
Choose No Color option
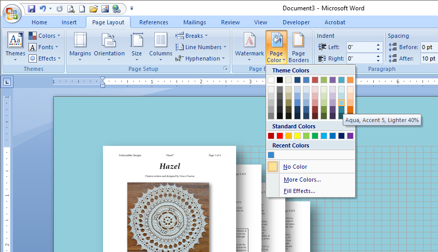pos(311,167)
